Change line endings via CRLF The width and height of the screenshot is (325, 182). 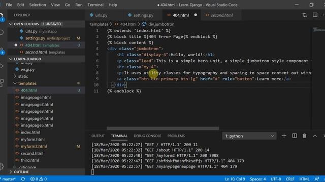pos(290,179)
